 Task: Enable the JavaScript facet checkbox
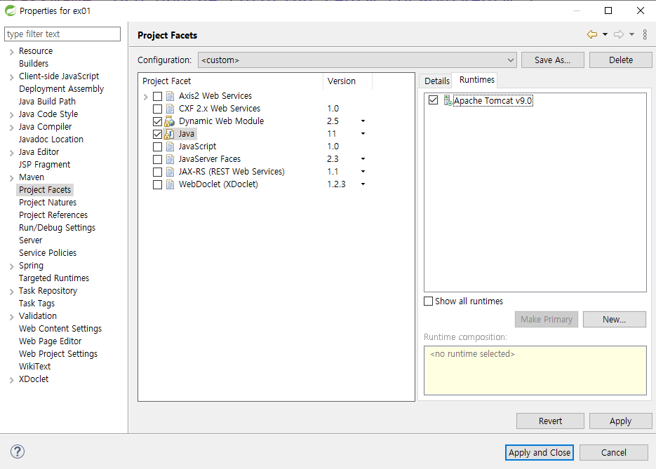click(157, 147)
